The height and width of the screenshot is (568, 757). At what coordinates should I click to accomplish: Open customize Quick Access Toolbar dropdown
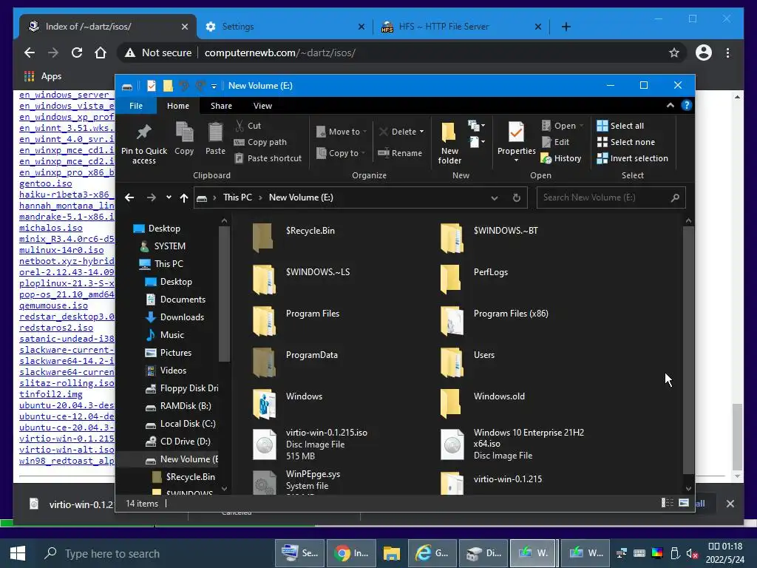click(x=214, y=86)
